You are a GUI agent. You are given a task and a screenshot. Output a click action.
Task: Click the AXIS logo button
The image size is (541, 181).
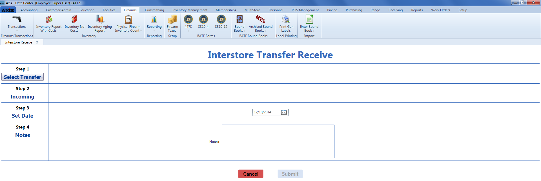click(8, 10)
